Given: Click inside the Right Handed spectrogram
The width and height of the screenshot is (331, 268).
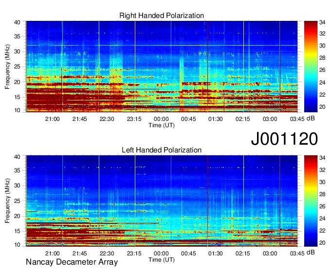Looking at the screenshot, I should [162, 67].
